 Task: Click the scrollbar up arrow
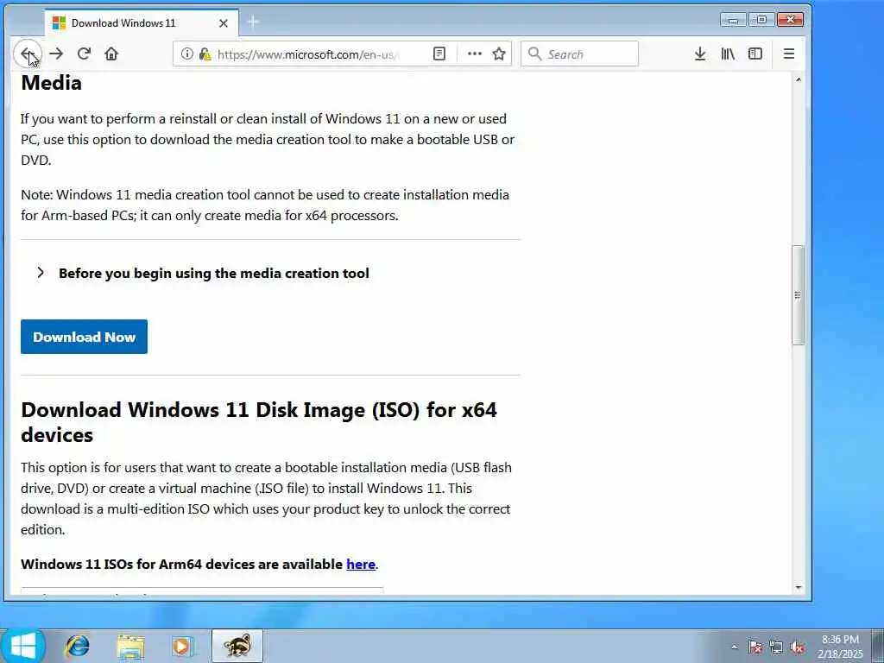tap(798, 79)
